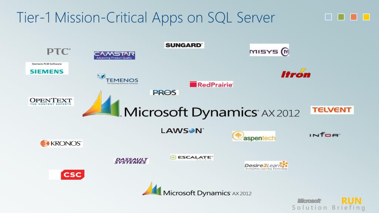379x213 pixels.
Task: Click the Temenos logo
Action: point(118,79)
